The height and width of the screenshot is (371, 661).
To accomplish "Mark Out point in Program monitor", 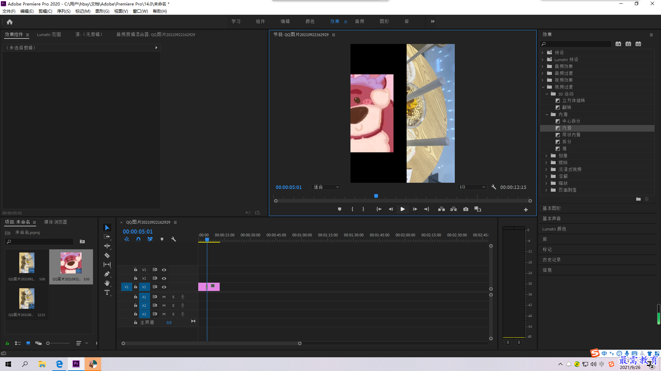I will (363, 209).
